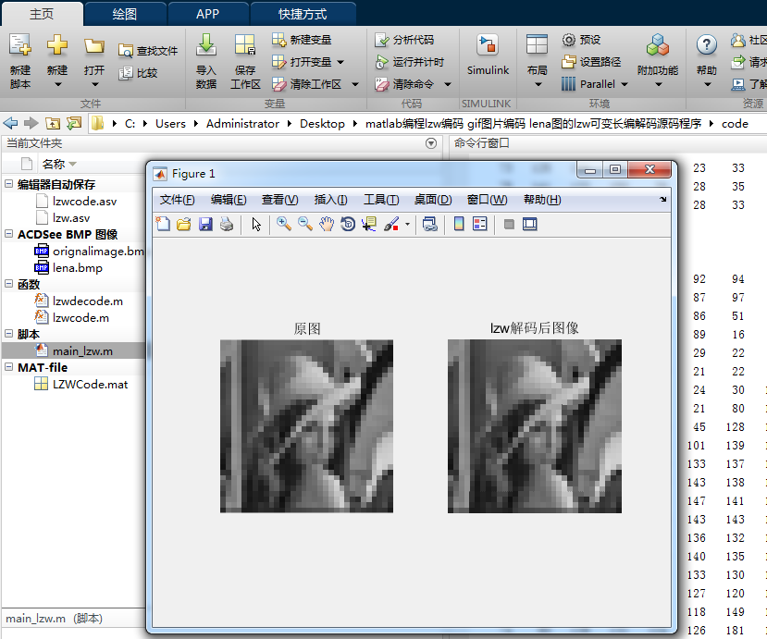Launch Simulink from the ribbon
Screen dimensions: 767x639
[488, 55]
